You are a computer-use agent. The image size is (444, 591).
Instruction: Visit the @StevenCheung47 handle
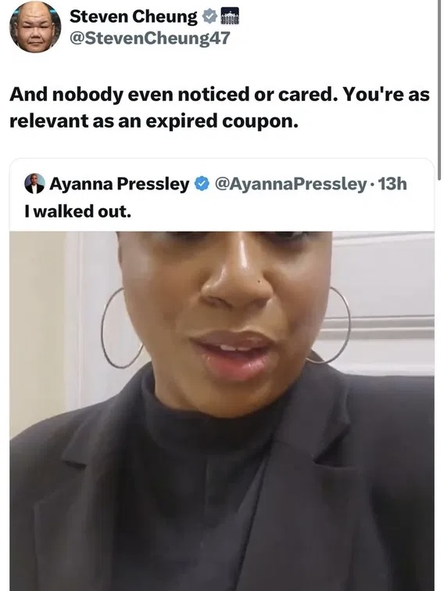click(x=149, y=38)
